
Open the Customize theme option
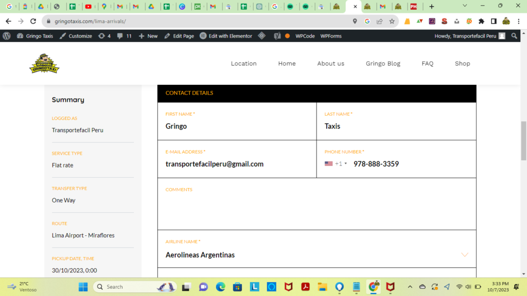click(76, 36)
